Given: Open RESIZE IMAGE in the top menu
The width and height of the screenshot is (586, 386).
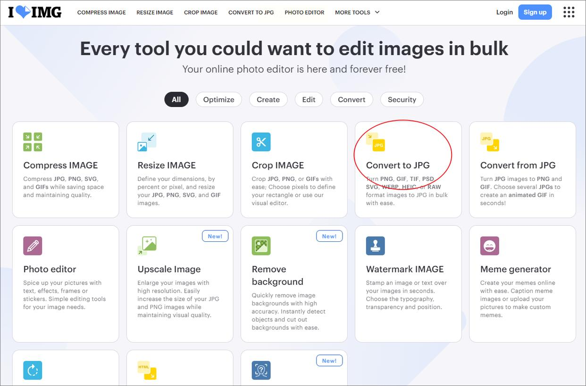Looking at the screenshot, I should [155, 12].
